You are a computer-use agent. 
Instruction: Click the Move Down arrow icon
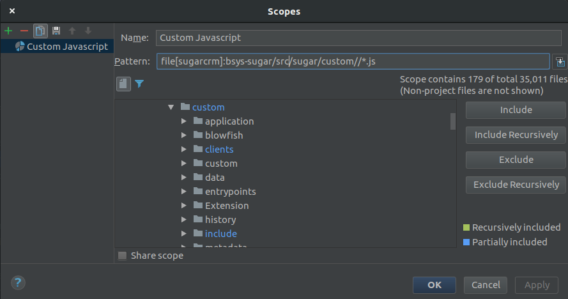point(88,31)
